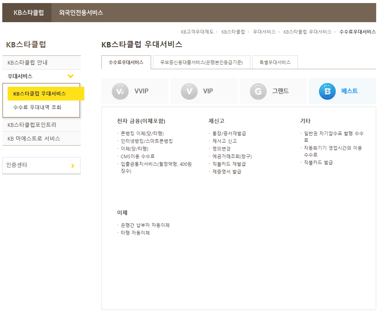The image size is (380, 313).
Task: Click the 인증센터 arrow icon
Action: point(73,166)
